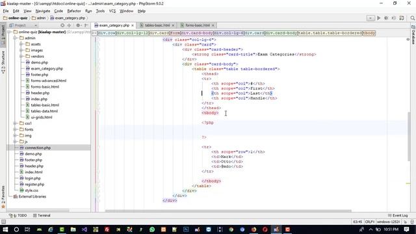Click online-quiz breadcrumb in navigation bar
Image resolution: width=416 pixels, height=234 pixels.
coord(16,18)
